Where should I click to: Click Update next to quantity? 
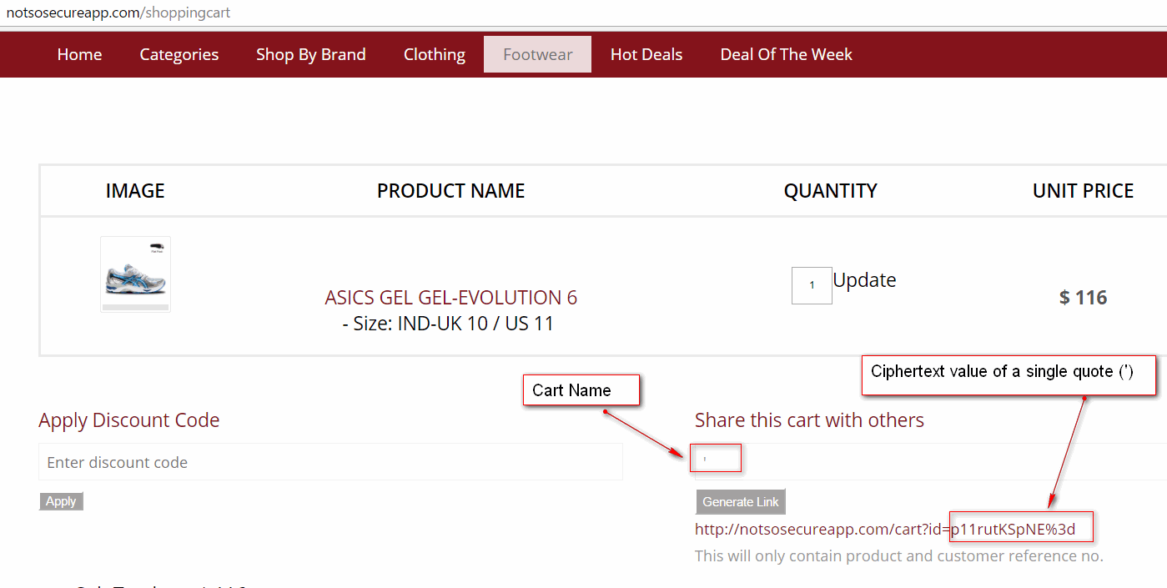(x=864, y=280)
